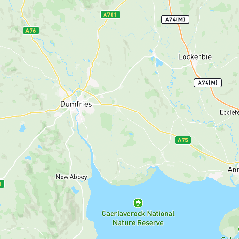Click the A75 road shield
The width and height of the screenshot is (239, 239).
point(183,140)
